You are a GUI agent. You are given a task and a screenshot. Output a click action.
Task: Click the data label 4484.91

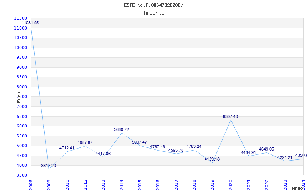click(x=248, y=152)
